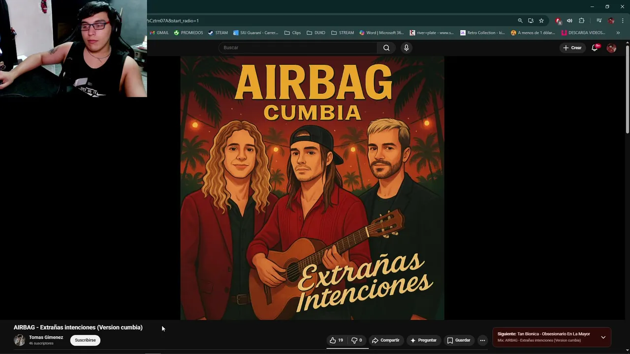630x354 pixels.
Task: Click 46 suscriptores text
Action: point(41,343)
